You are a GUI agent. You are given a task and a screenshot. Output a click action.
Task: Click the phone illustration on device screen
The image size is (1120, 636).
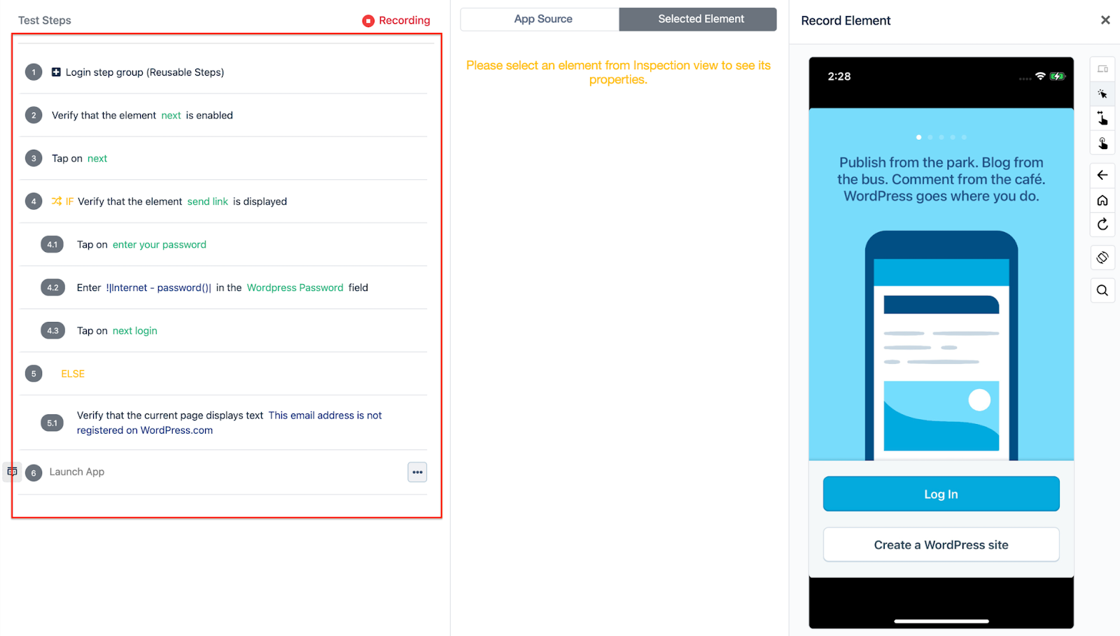[941, 345]
